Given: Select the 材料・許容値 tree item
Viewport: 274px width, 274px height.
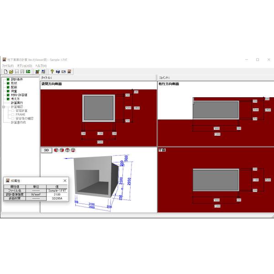Looking at the screenshot, I should coord(19,95).
